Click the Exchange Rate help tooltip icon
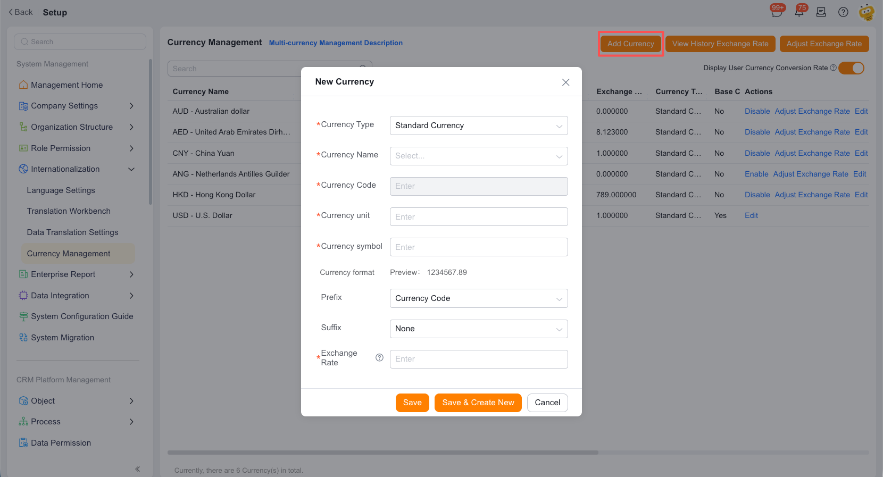This screenshot has height=477, width=883. pyautogui.click(x=379, y=358)
